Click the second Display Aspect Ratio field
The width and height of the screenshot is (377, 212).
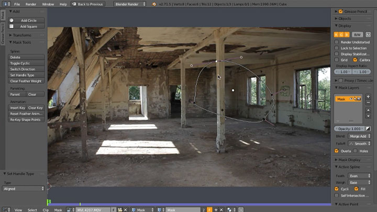point(361,72)
